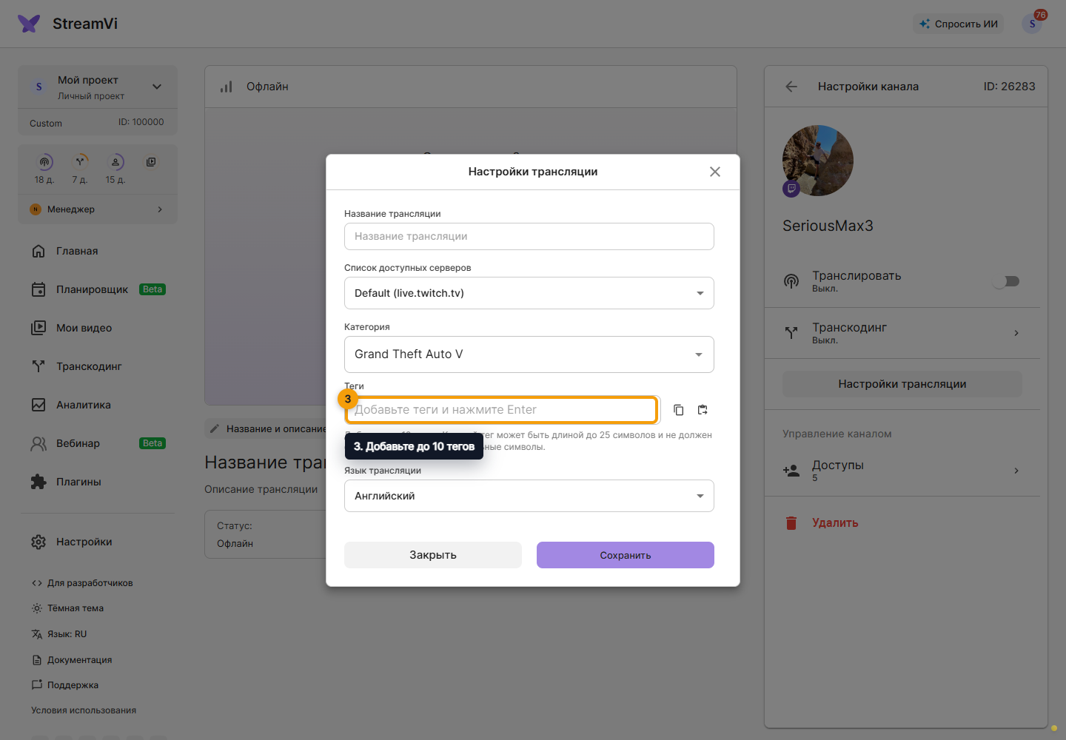This screenshot has width=1066, height=740.
Task: Expand the Мой проект selector chevron
Action: point(157,87)
